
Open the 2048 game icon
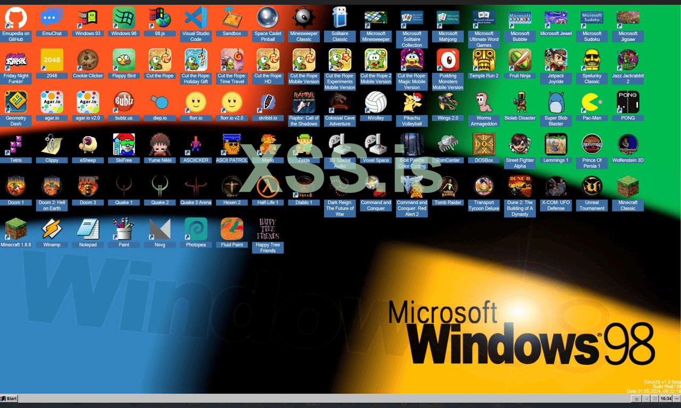(52, 60)
